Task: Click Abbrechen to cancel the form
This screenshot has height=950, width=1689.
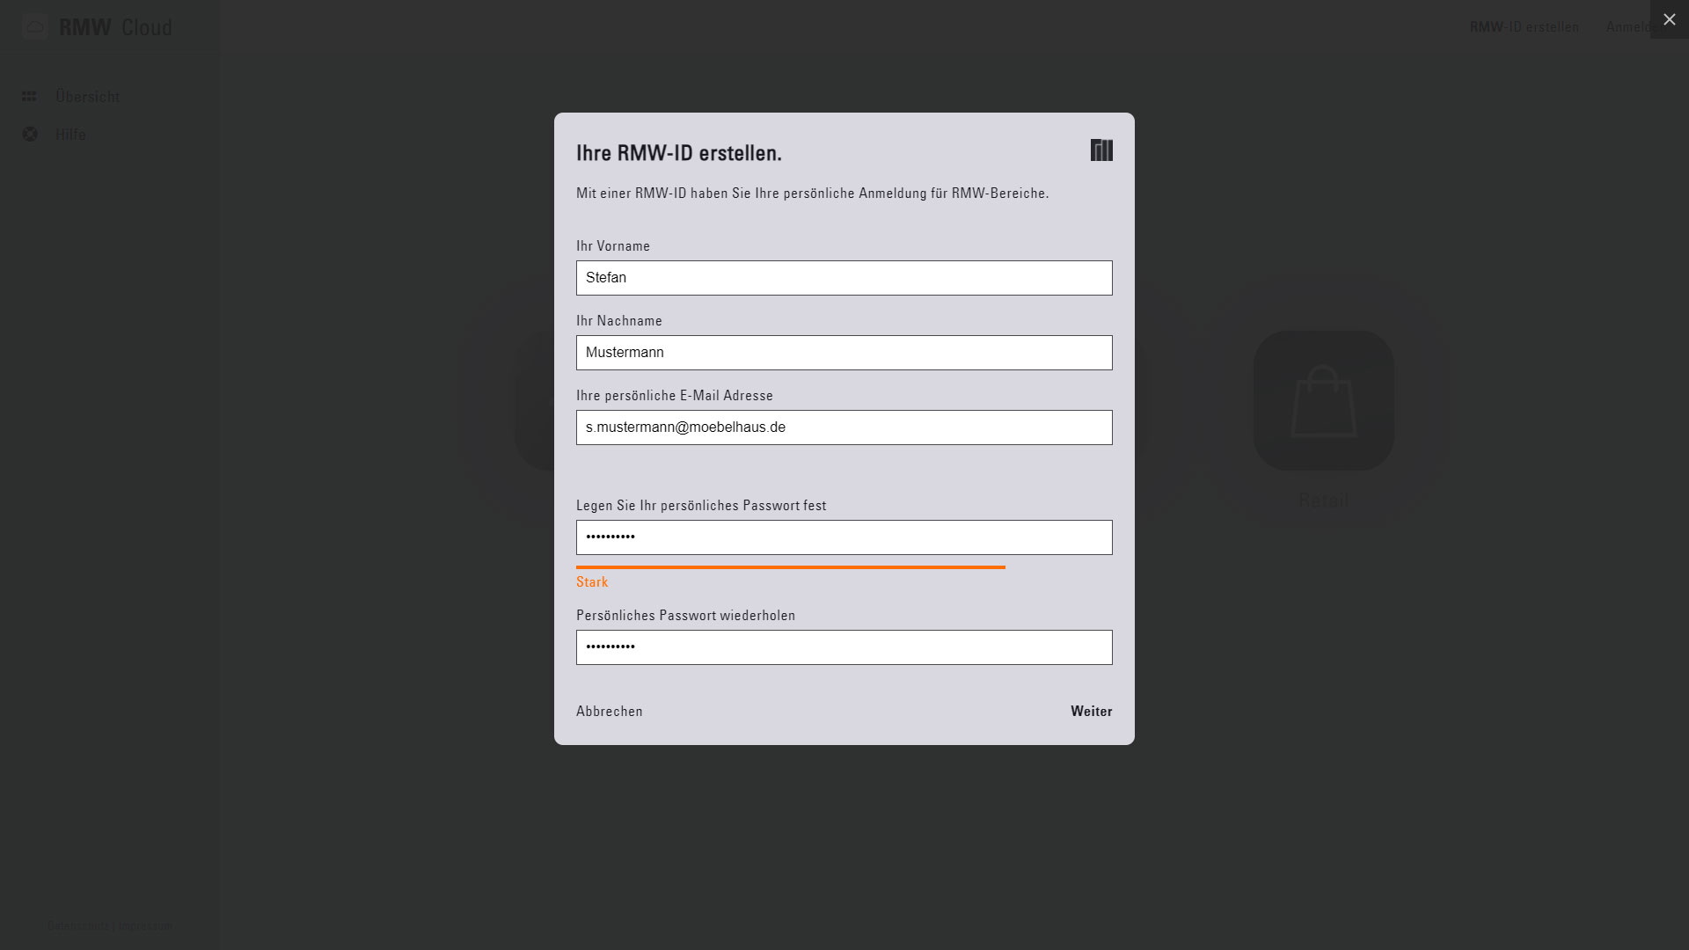Action: pos(609,711)
